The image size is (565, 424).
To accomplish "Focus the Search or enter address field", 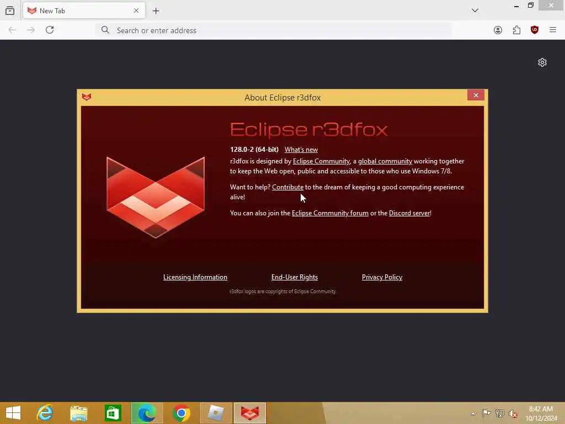I will click(x=274, y=30).
